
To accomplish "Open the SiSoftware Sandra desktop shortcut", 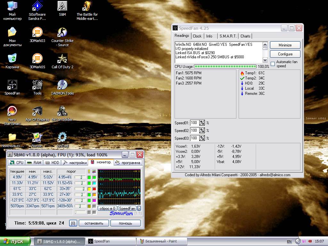I will (37, 11).
